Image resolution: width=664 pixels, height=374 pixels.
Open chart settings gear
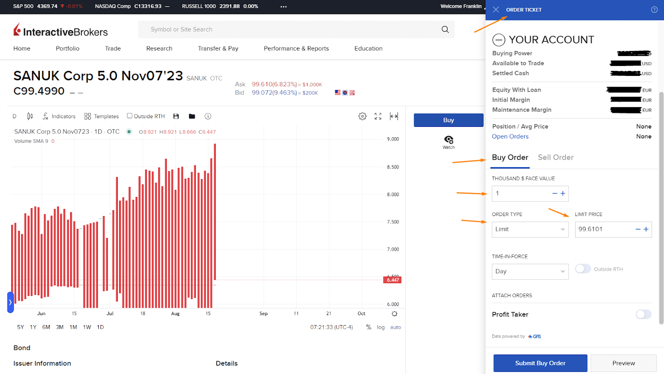(x=362, y=116)
